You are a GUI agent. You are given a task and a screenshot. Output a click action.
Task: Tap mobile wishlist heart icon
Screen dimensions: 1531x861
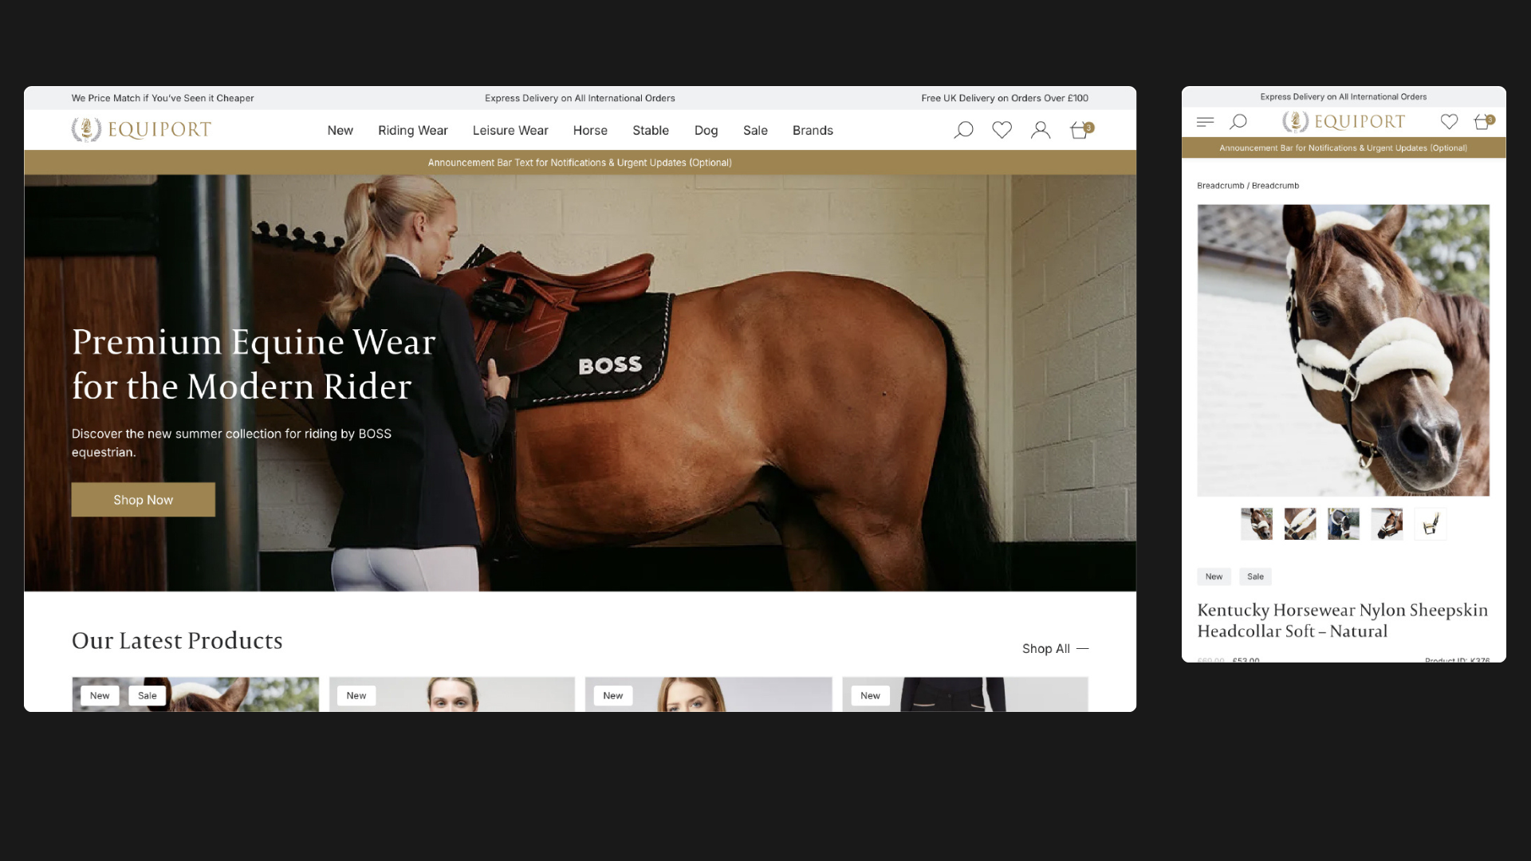pyautogui.click(x=1449, y=122)
